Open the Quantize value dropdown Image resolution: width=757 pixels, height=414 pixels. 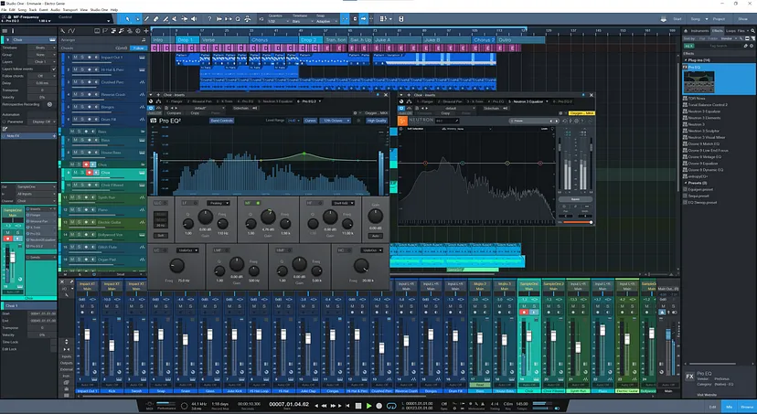277,21
